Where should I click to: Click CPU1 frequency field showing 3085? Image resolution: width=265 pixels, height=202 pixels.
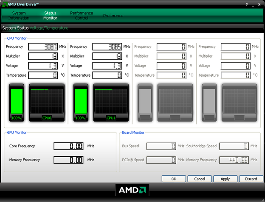[x=107, y=47]
